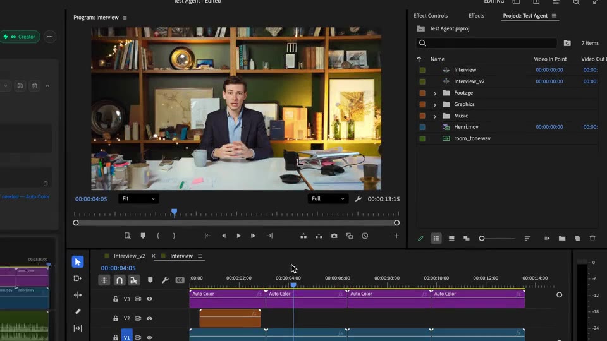Toggle lock on track V2
The height and width of the screenshot is (341, 607).
coord(115,318)
